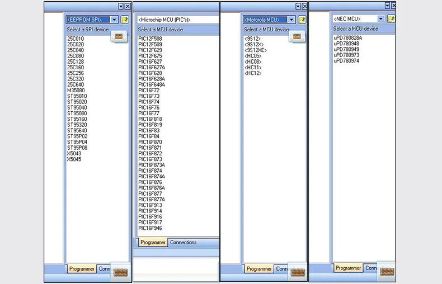Select device 25C640
This screenshot has height=284, width=442.
(x=76, y=84)
